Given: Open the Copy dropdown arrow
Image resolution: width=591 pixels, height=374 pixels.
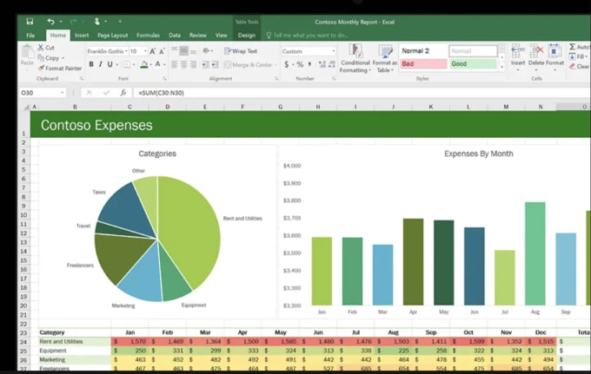Looking at the screenshot, I should 63,58.
